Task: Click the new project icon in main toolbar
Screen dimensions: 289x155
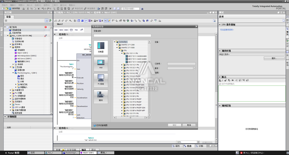Action: tap(3, 9)
